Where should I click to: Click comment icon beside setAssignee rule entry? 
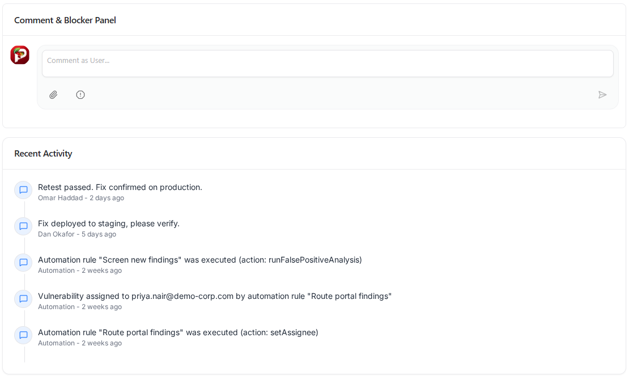tap(23, 335)
